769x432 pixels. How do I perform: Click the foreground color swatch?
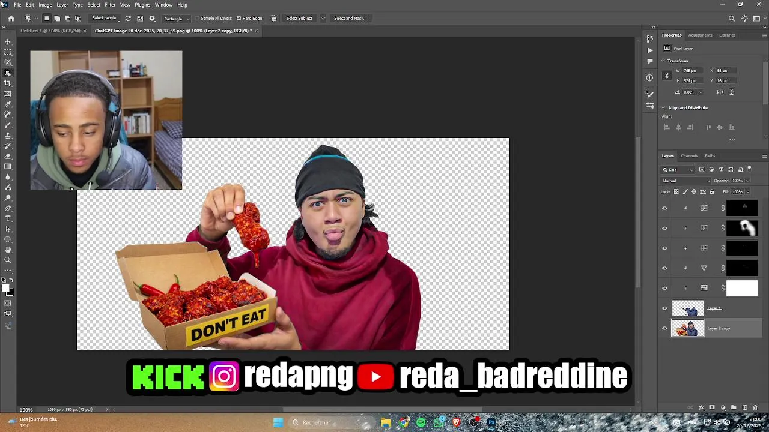click(x=6, y=289)
